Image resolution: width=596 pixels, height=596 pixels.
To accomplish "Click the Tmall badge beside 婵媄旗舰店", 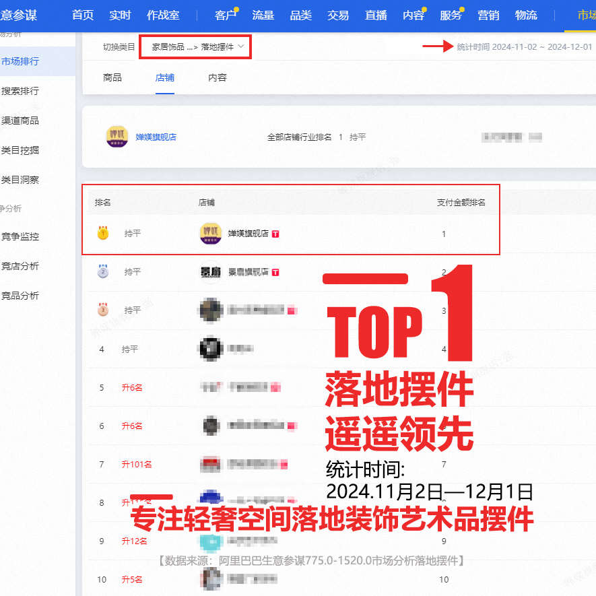I will pyautogui.click(x=275, y=234).
